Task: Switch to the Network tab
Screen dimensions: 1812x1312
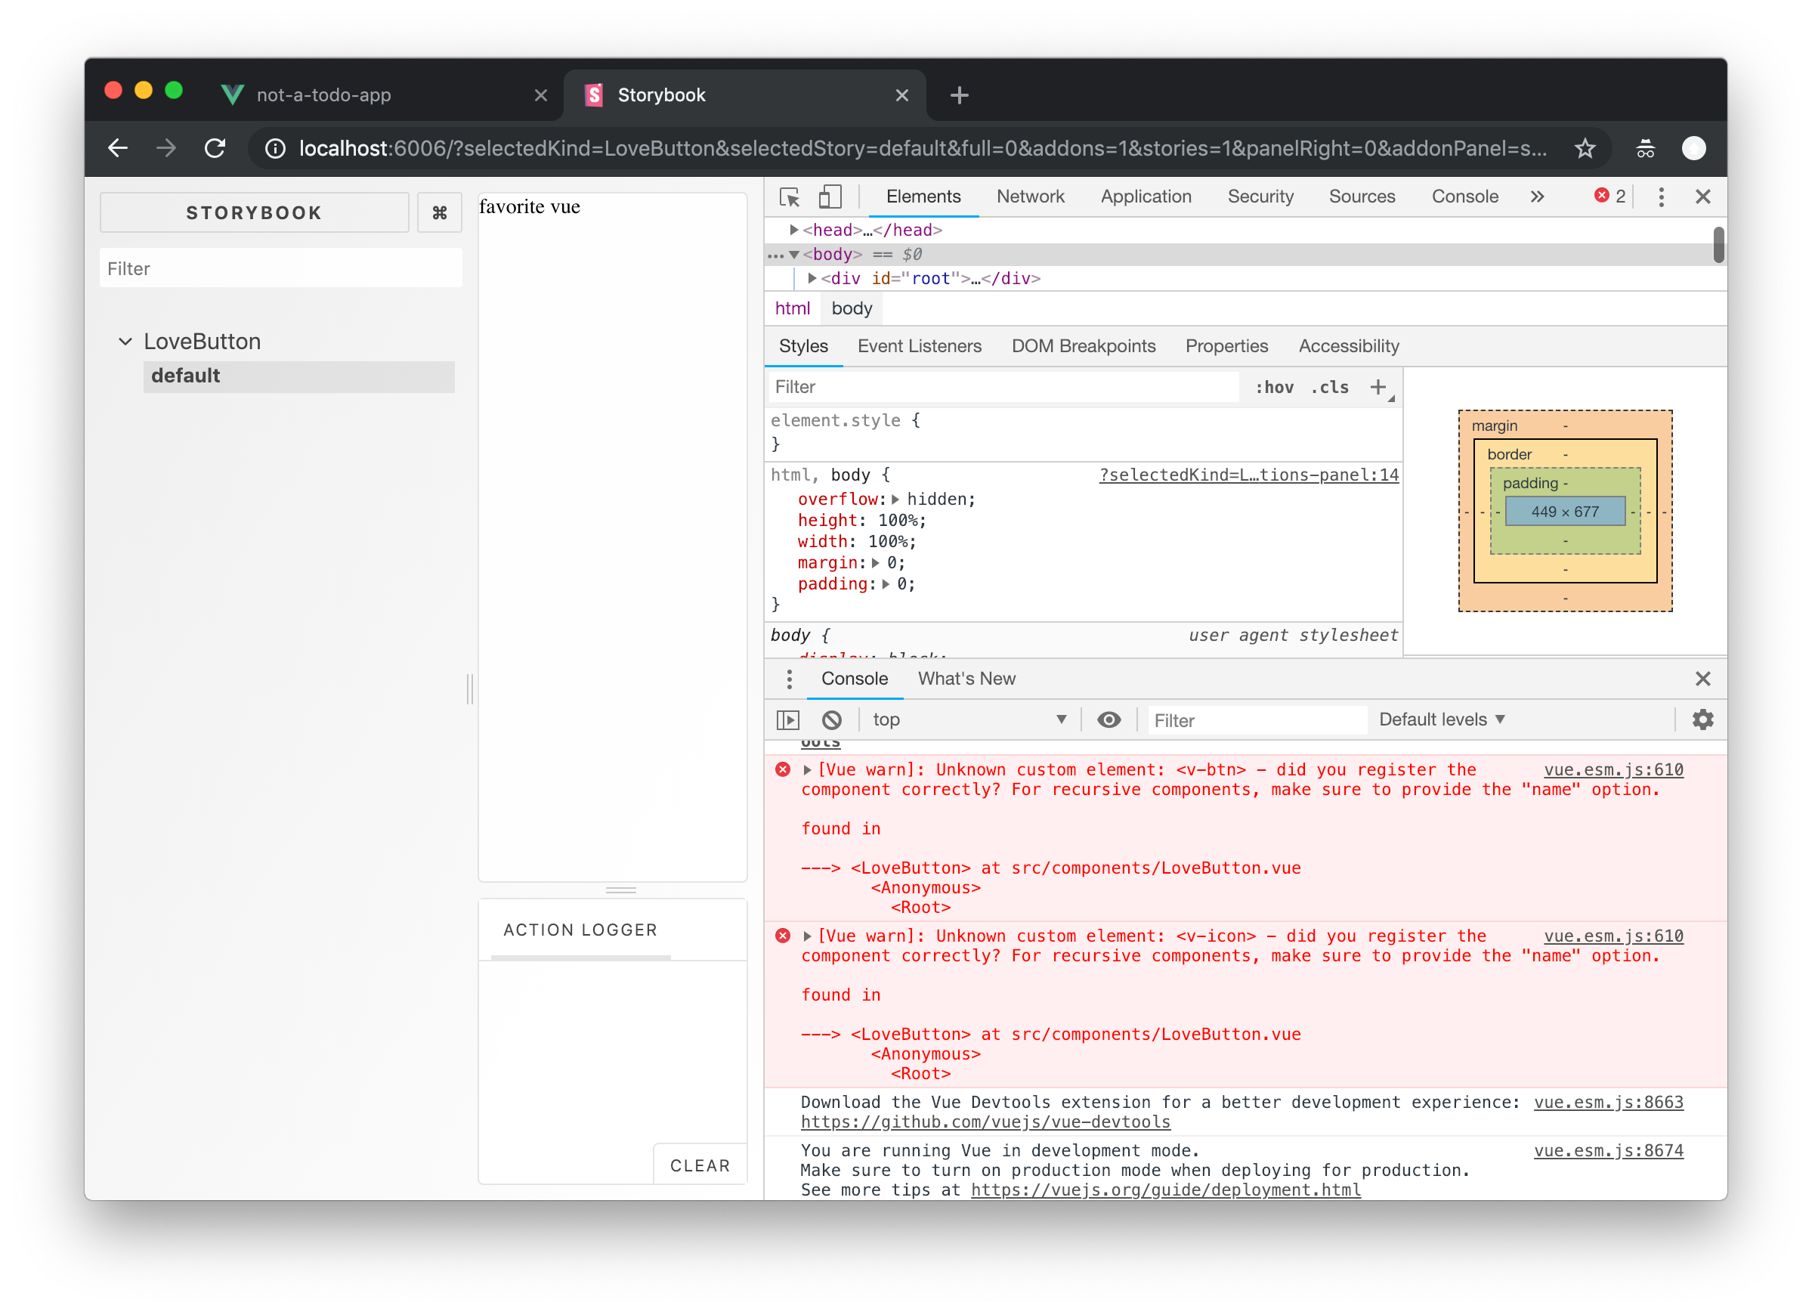Action: coord(1030,196)
